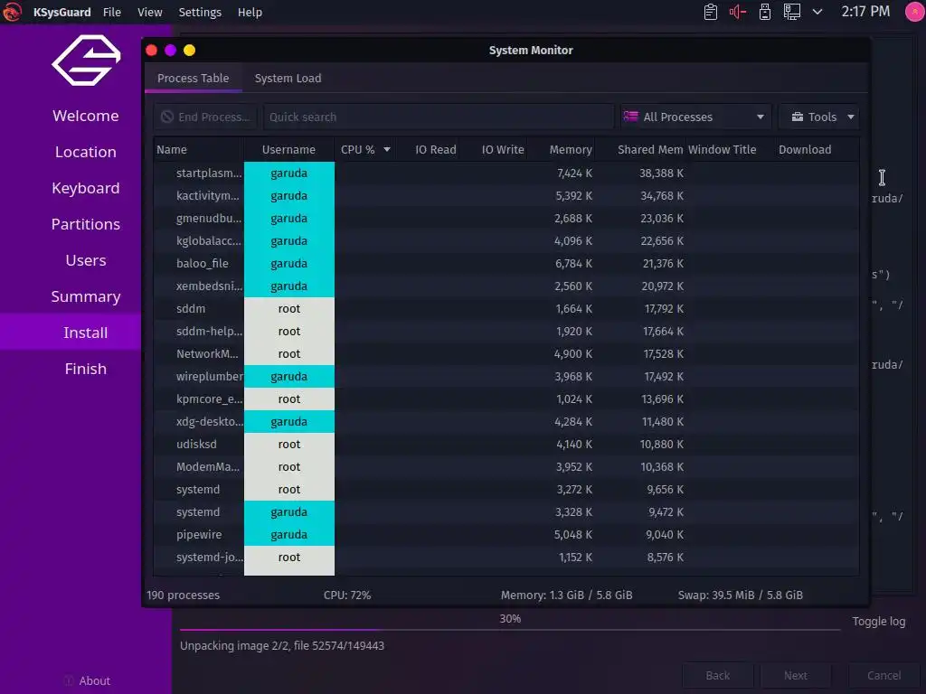Viewport: 926px width, 694px height.
Task: Select the gmenudbu... process row
Action: pyautogui.click(x=506, y=219)
